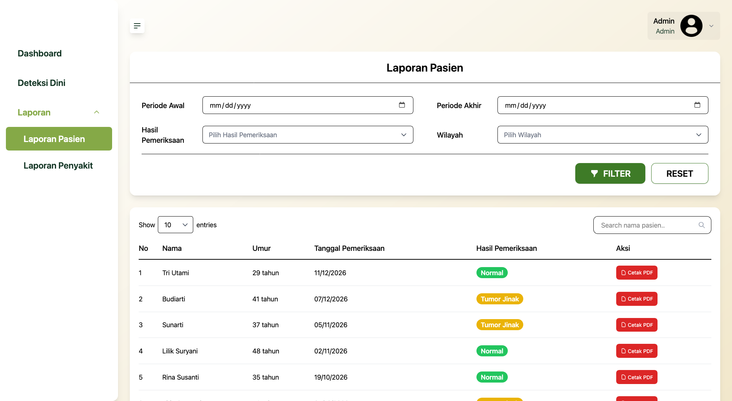Screen dimensions: 732x401
Task: Open Laporan Penyakit submenu
Action: pos(58,166)
